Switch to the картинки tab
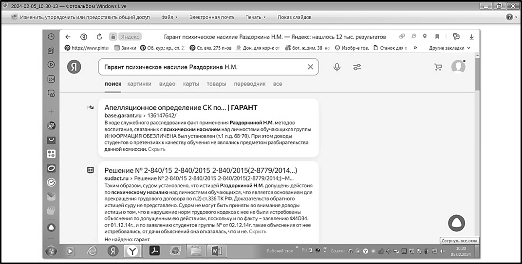Screen dimensions: 522x264 tap(139, 84)
